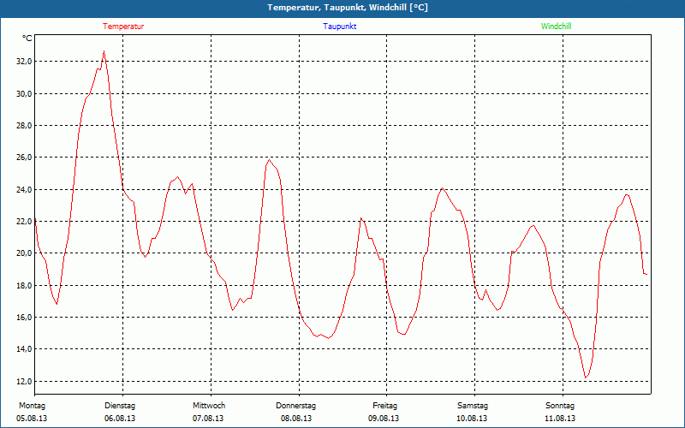Click the °C unit label
Screen dimensions: 685x428
[27, 39]
